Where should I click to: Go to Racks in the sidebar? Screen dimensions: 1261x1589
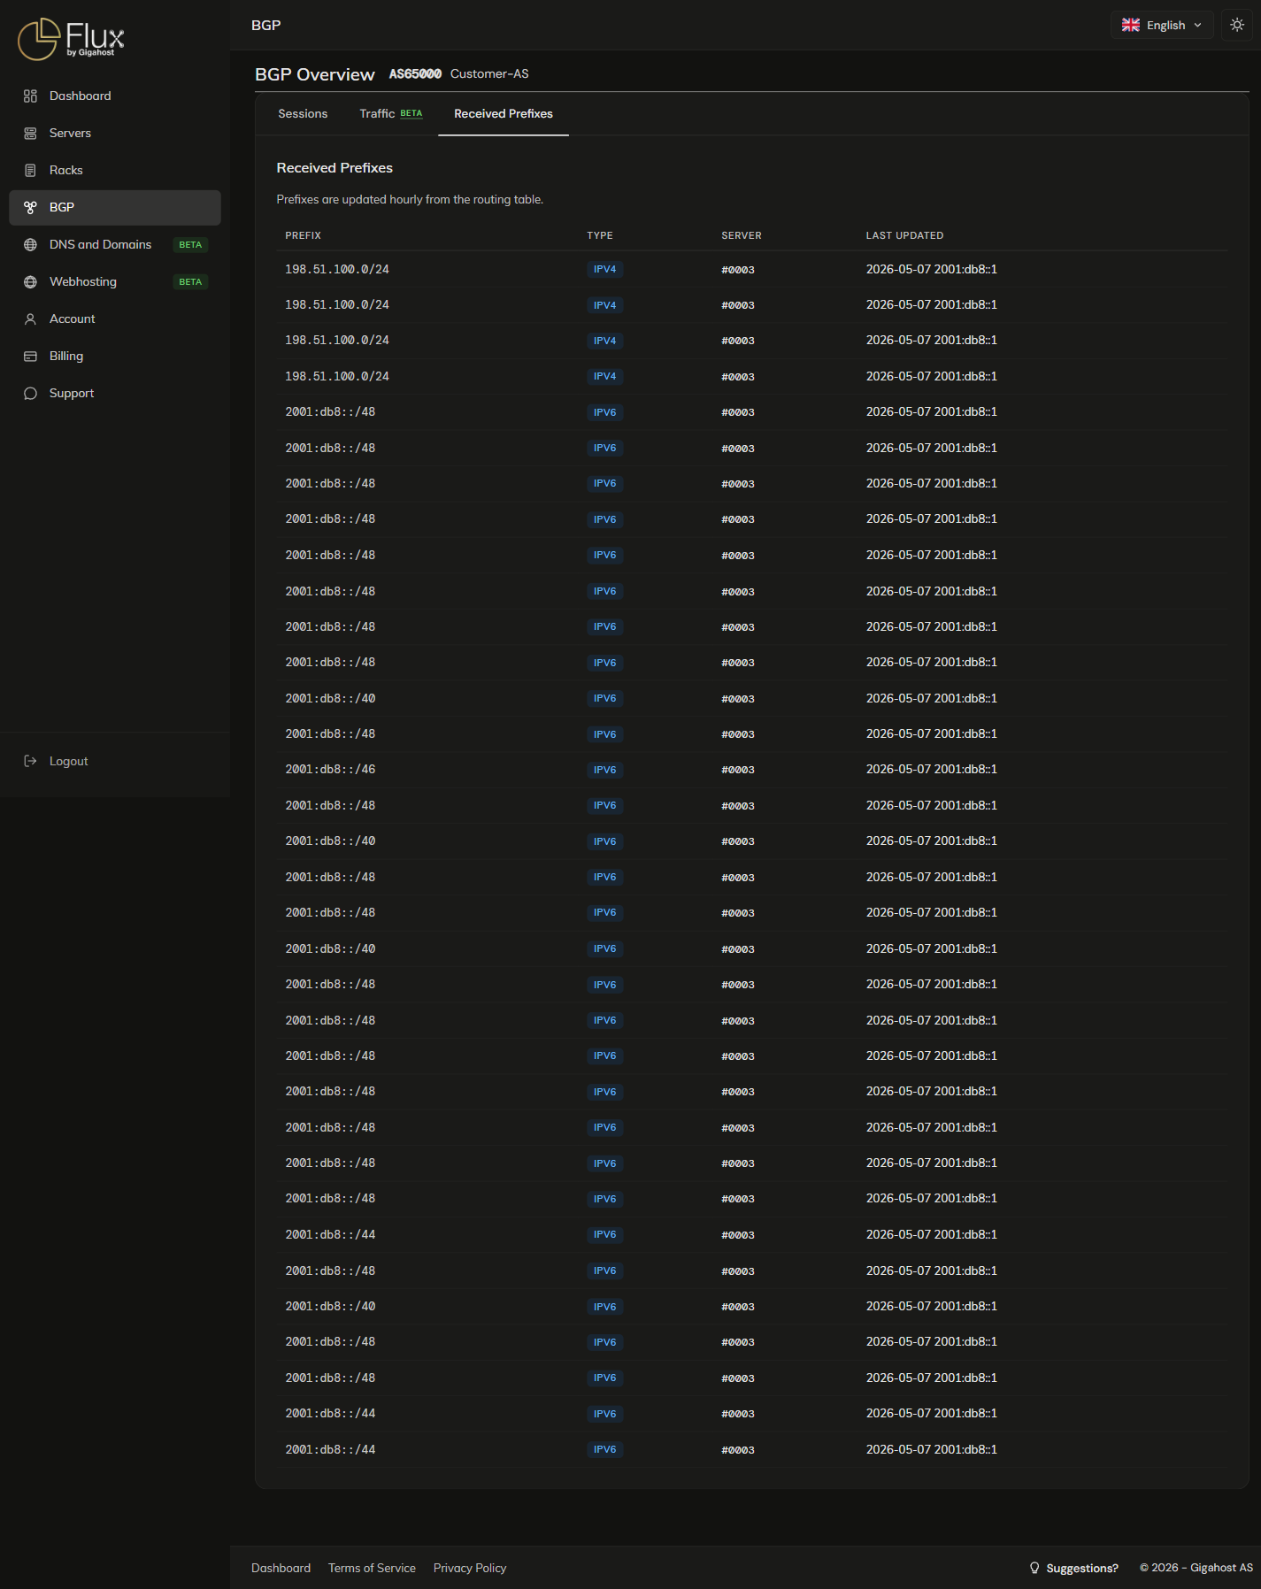click(x=115, y=170)
